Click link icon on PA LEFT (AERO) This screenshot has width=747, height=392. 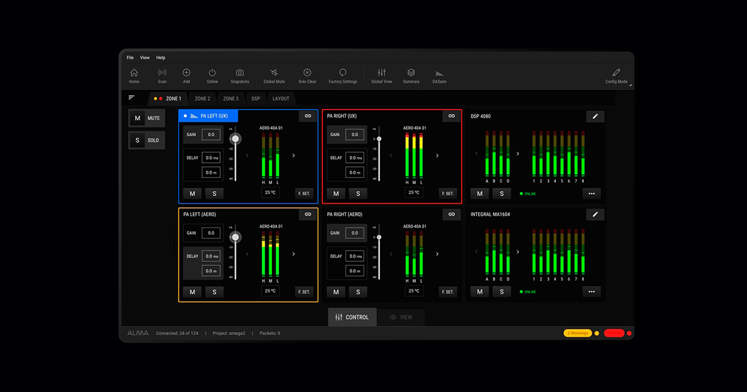308,214
